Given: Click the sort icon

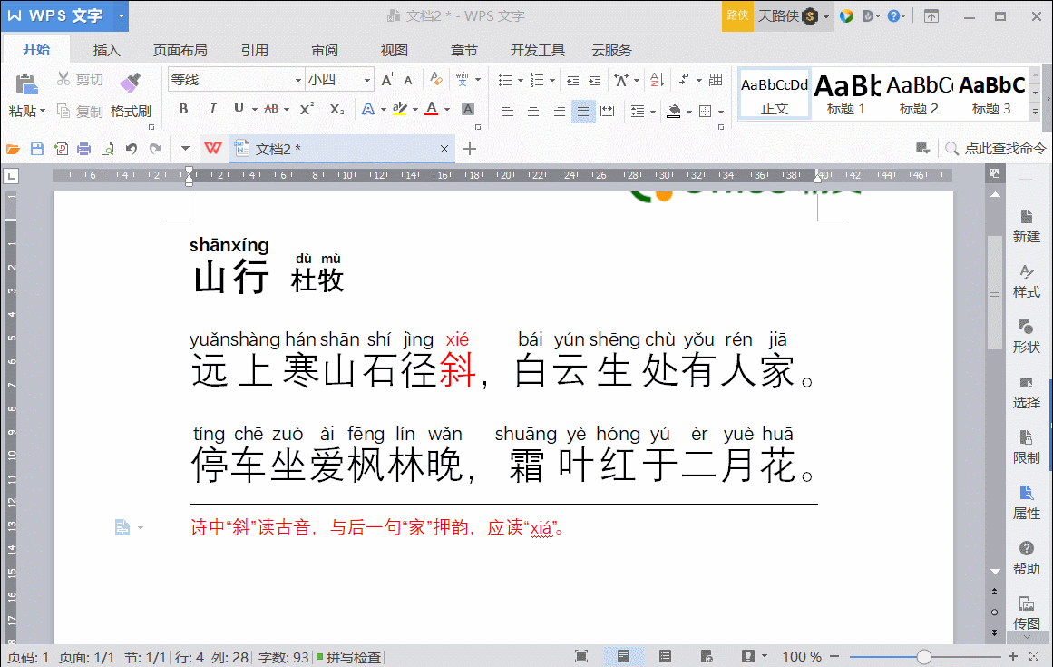Looking at the screenshot, I should [x=657, y=80].
